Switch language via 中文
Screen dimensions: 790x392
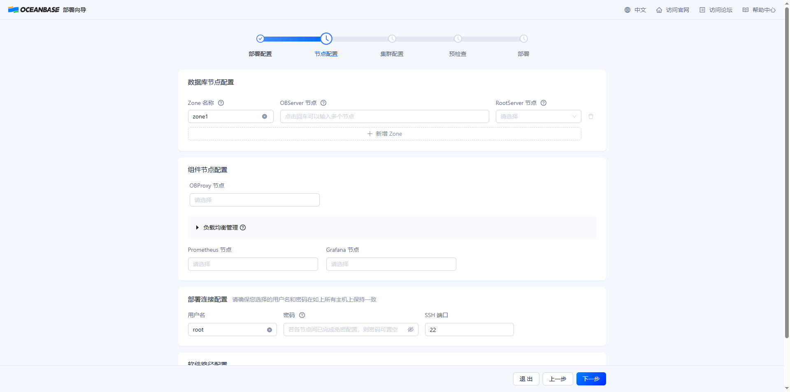pos(640,10)
